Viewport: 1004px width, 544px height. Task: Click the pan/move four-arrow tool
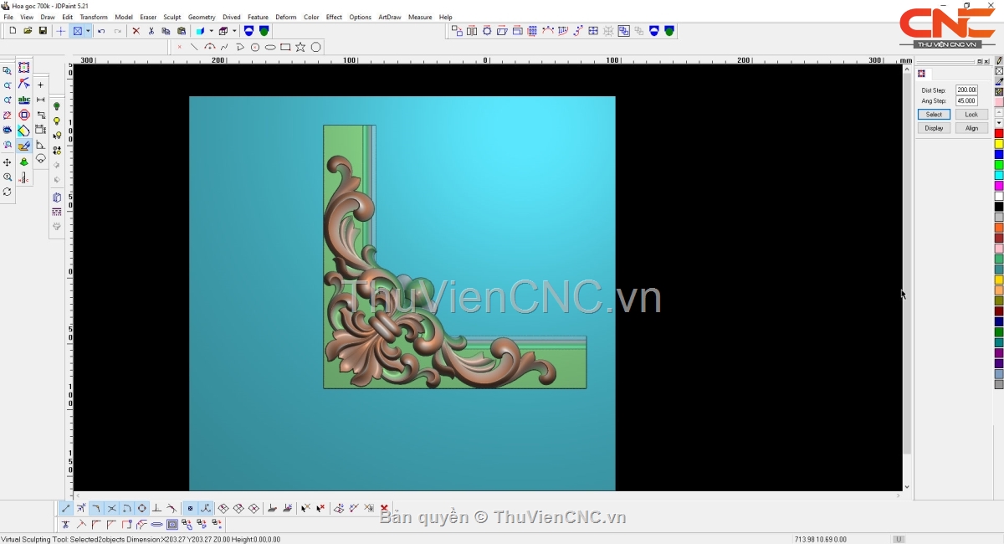pyautogui.click(x=8, y=162)
